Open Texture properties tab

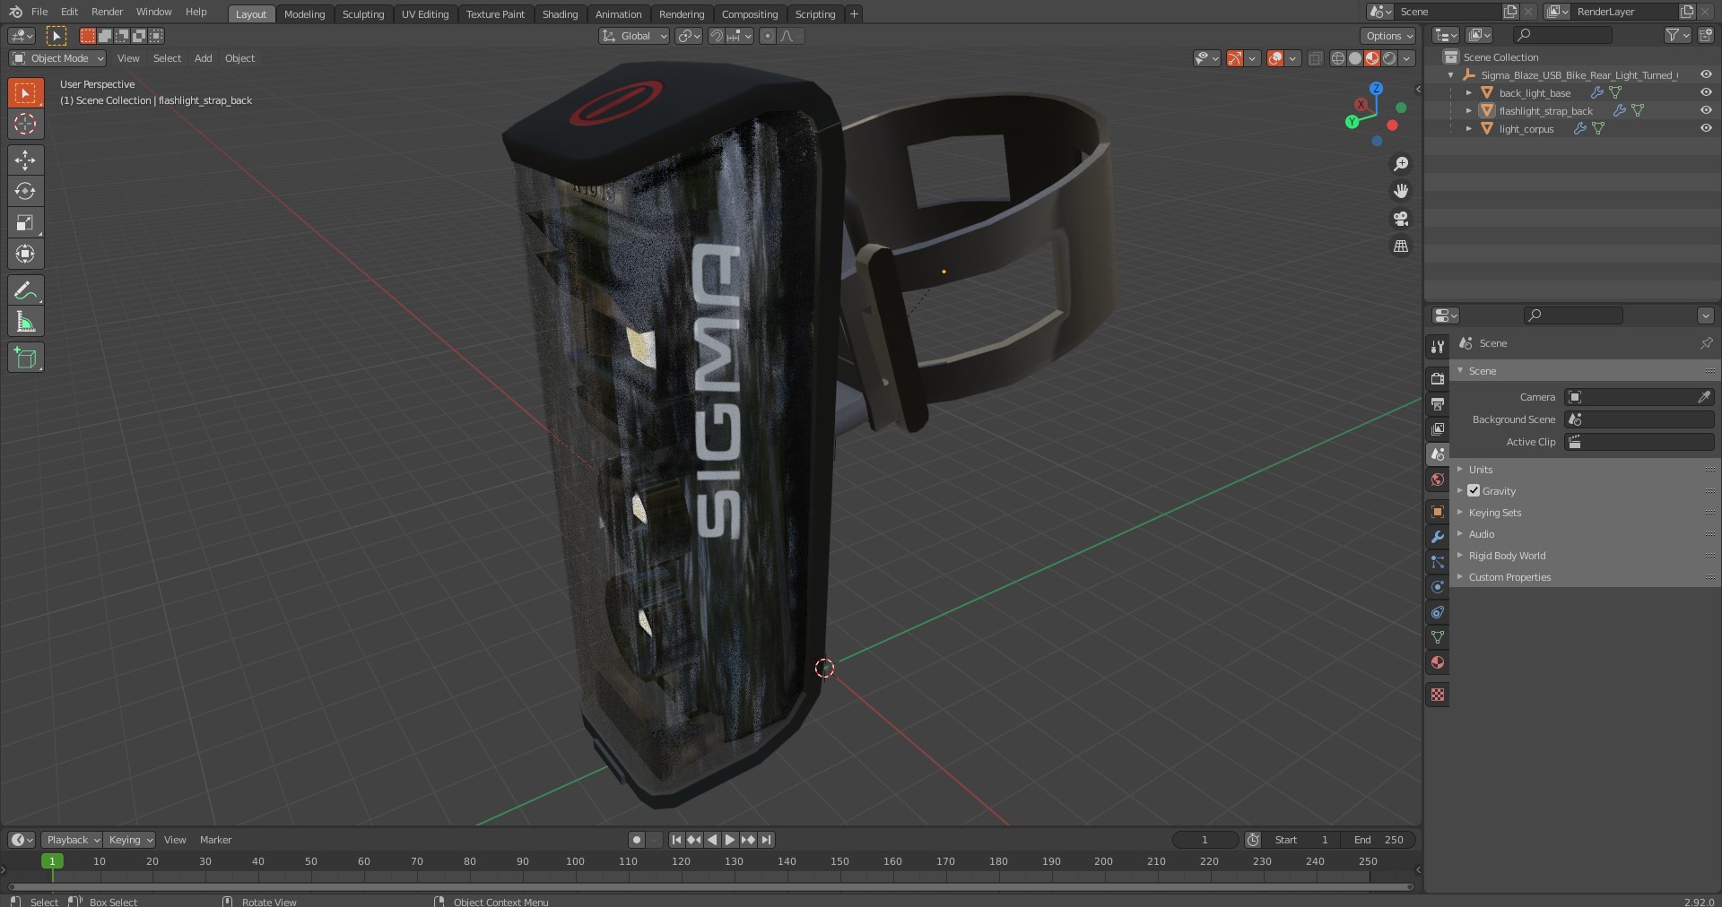[1438, 695]
